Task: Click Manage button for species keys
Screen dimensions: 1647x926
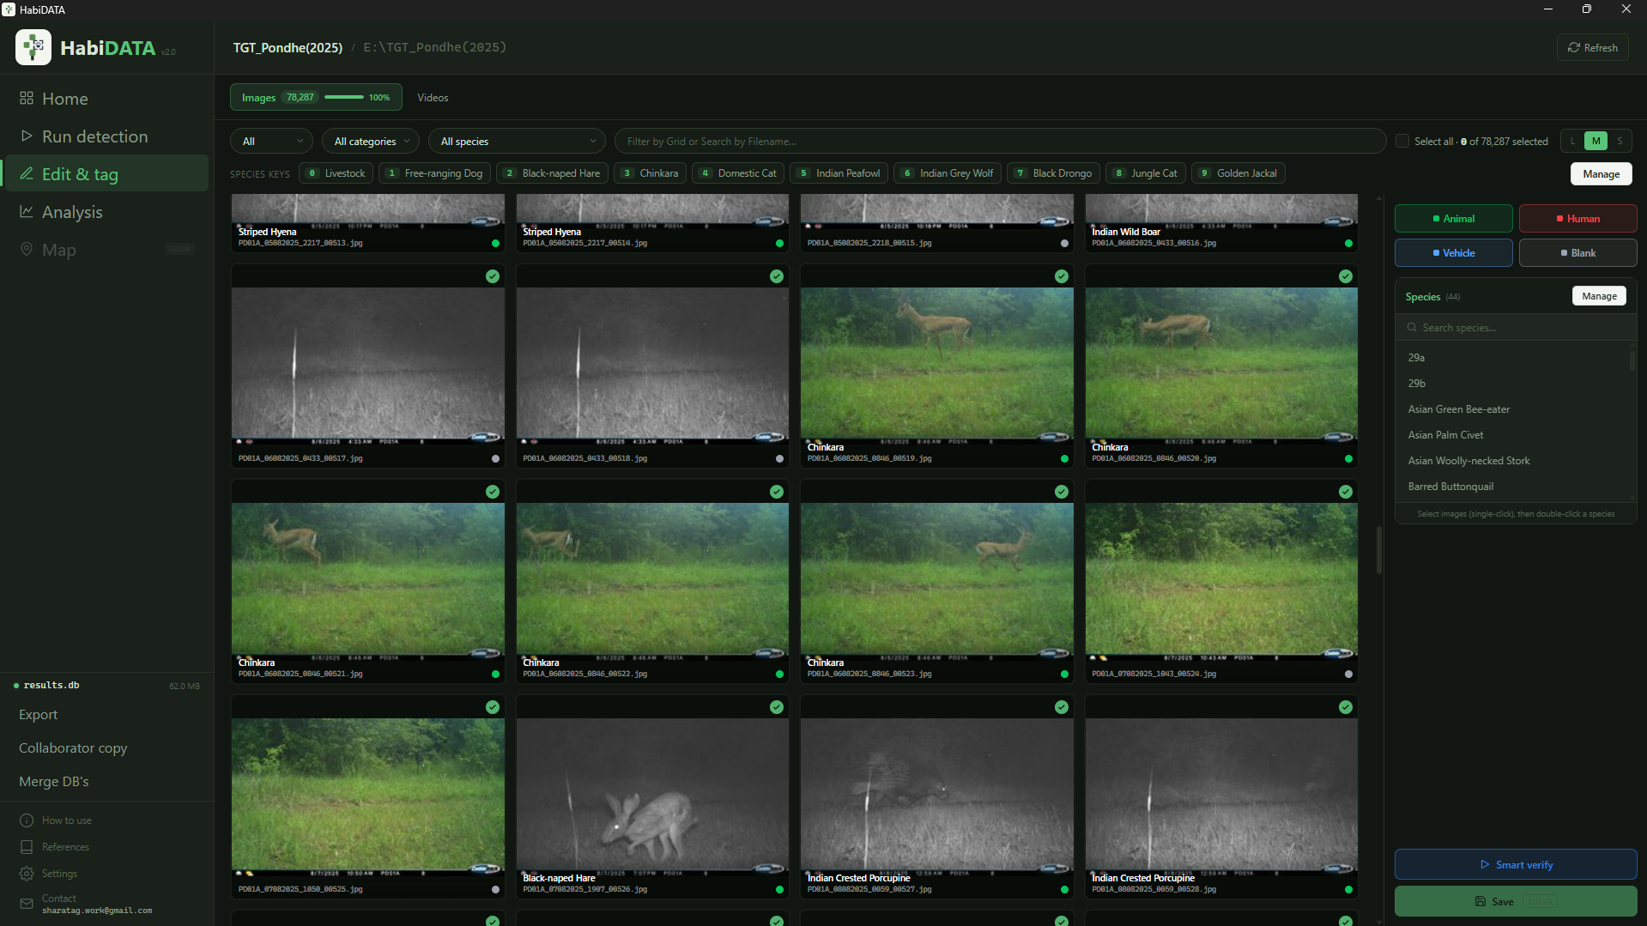Action: (x=1602, y=173)
